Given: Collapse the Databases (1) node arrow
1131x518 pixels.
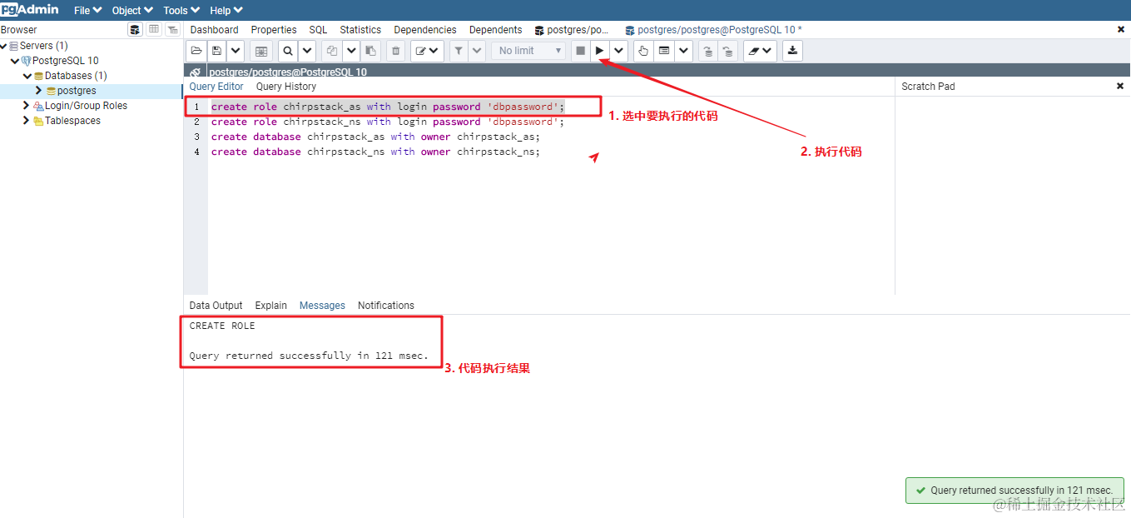Looking at the screenshot, I should (27, 76).
